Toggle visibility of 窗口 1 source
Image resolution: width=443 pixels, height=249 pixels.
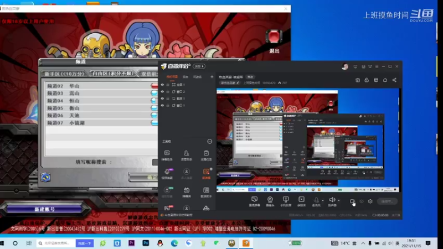click(x=162, y=105)
